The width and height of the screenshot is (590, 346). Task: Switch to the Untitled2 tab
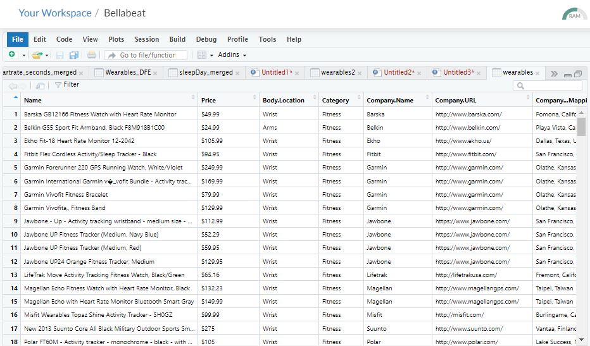[398, 73]
